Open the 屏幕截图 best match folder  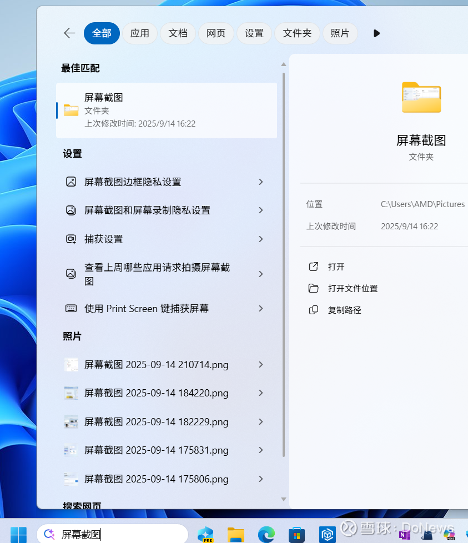167,110
